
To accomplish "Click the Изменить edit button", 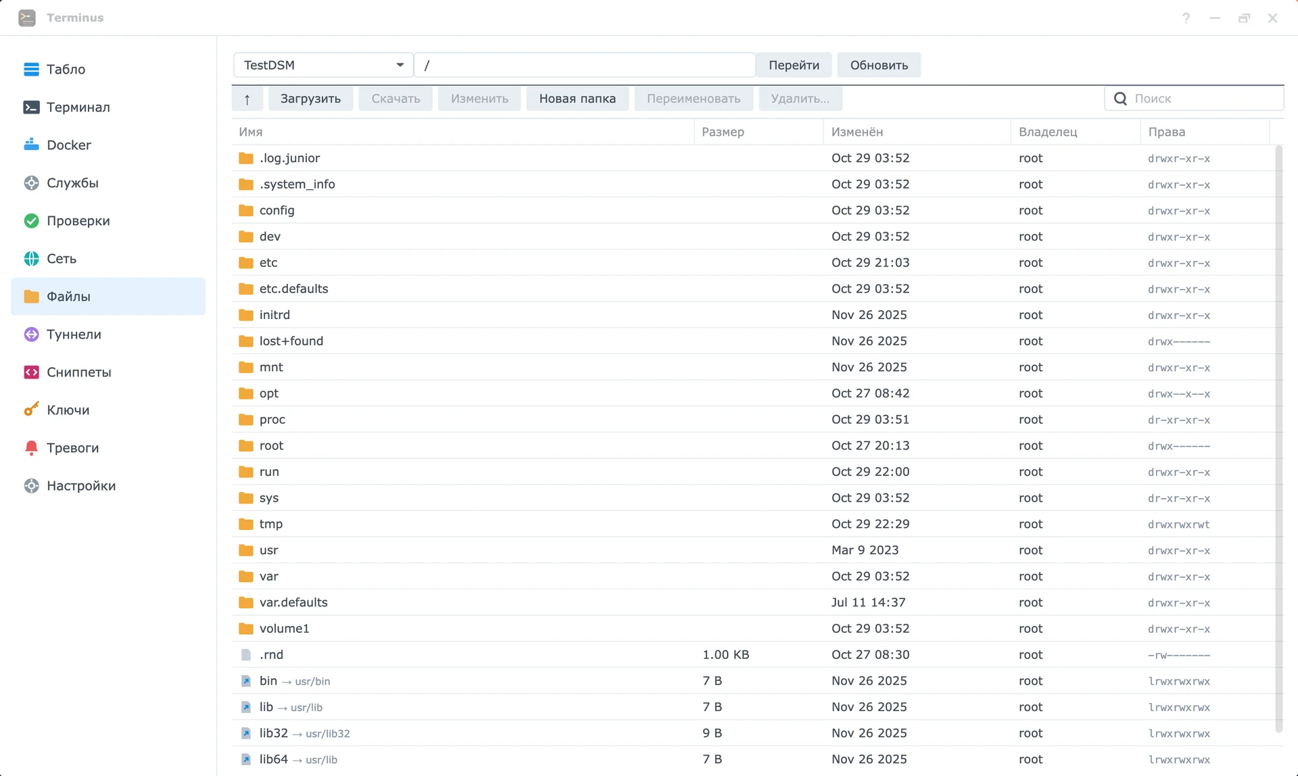I will 479,99.
